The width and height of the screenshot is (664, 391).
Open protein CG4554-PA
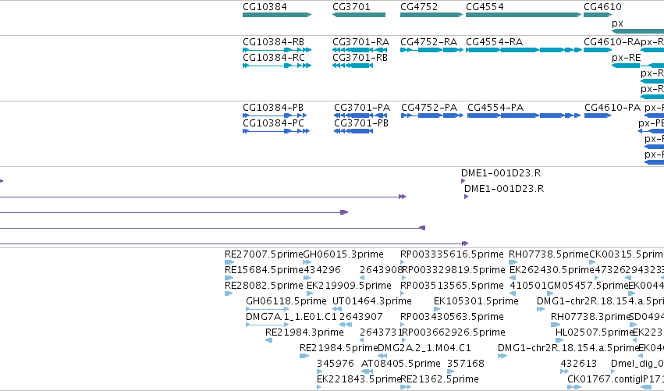495,108
